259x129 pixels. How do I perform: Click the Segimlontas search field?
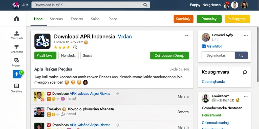tap(218, 55)
